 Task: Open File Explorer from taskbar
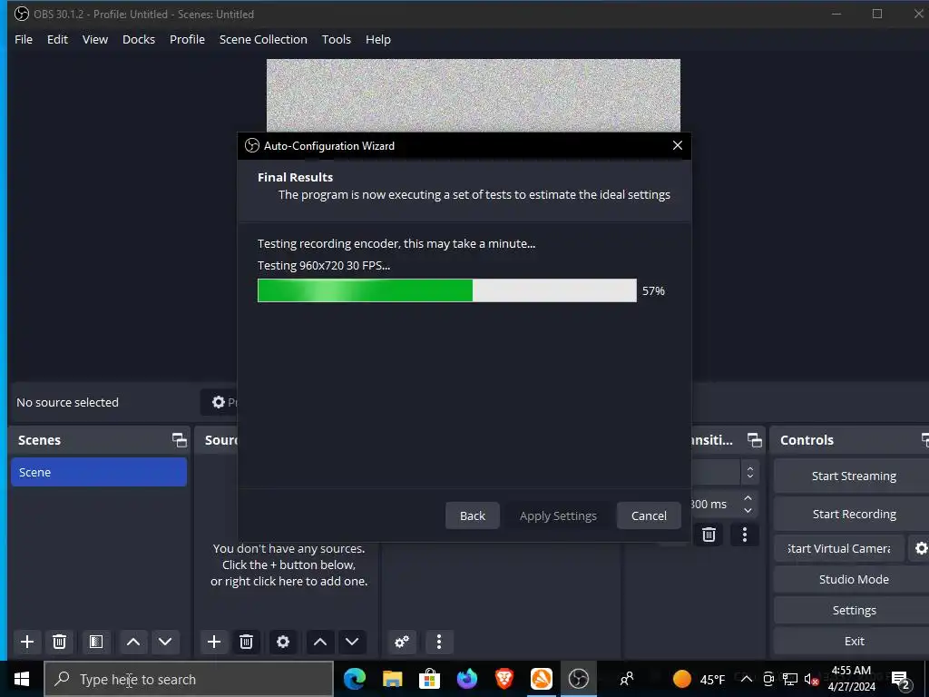pyautogui.click(x=392, y=679)
